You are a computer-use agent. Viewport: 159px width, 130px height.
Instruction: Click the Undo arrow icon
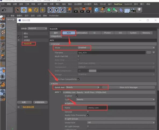pos(4,10)
